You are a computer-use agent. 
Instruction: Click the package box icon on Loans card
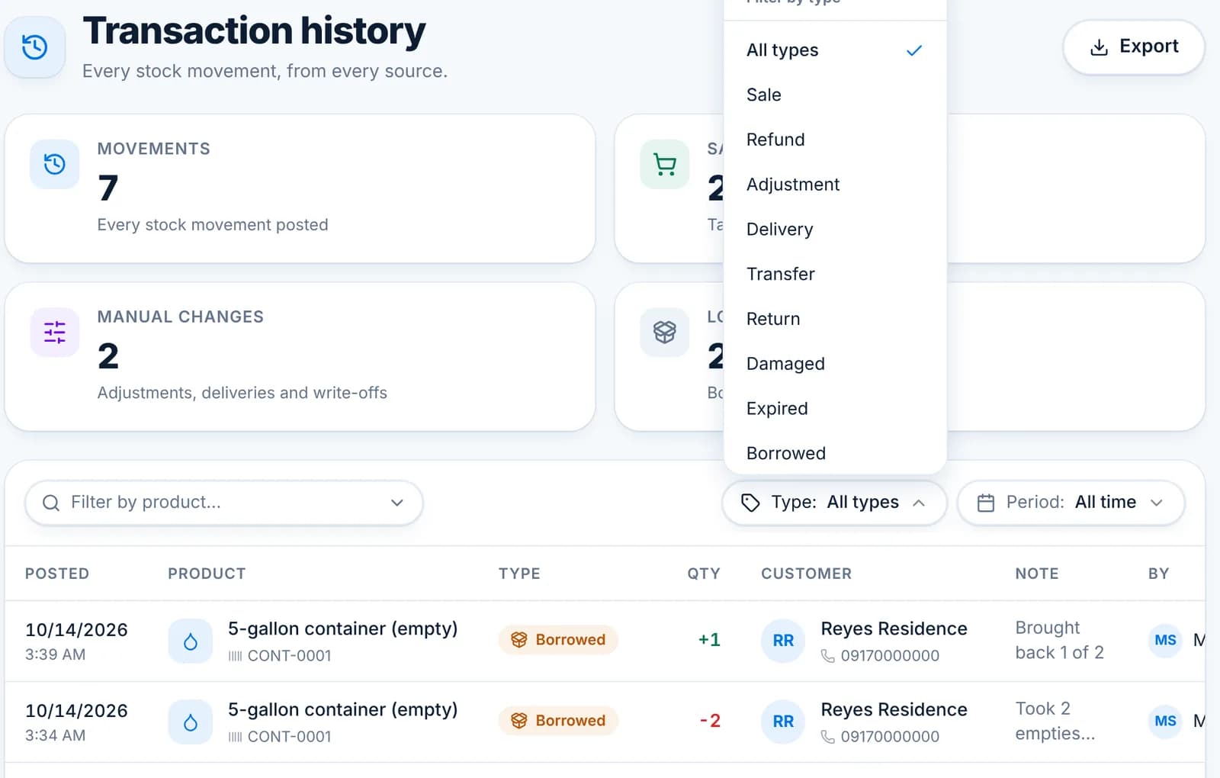665,332
